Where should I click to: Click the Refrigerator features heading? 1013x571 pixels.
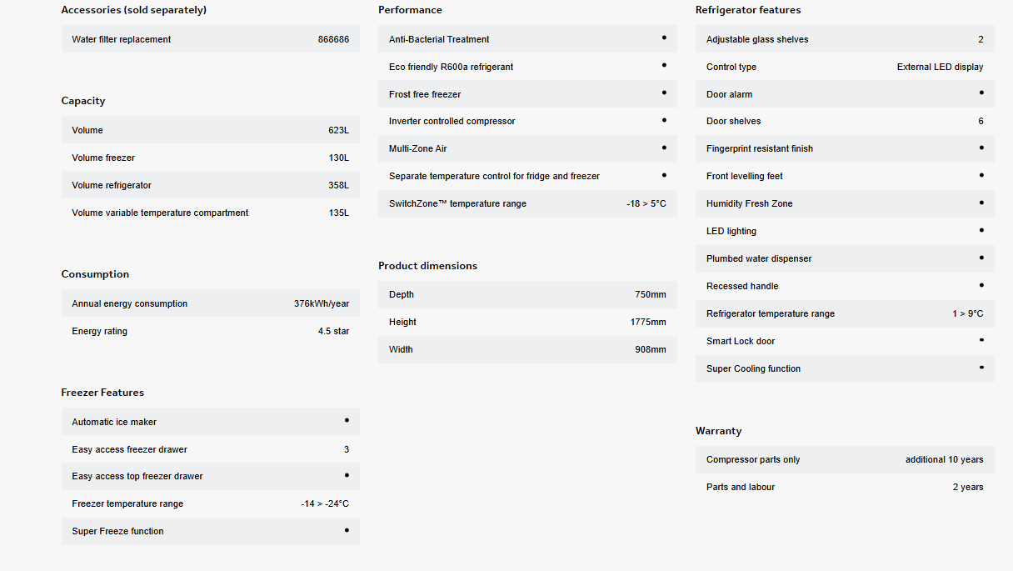point(748,10)
